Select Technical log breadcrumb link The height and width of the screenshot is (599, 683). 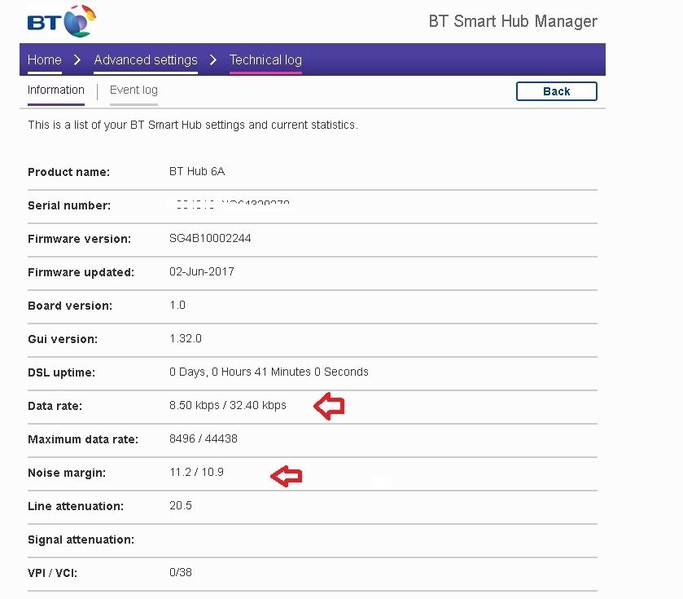265,59
